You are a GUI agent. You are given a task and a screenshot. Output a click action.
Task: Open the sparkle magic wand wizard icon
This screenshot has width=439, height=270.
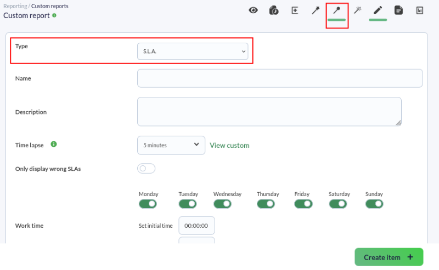pos(357,10)
